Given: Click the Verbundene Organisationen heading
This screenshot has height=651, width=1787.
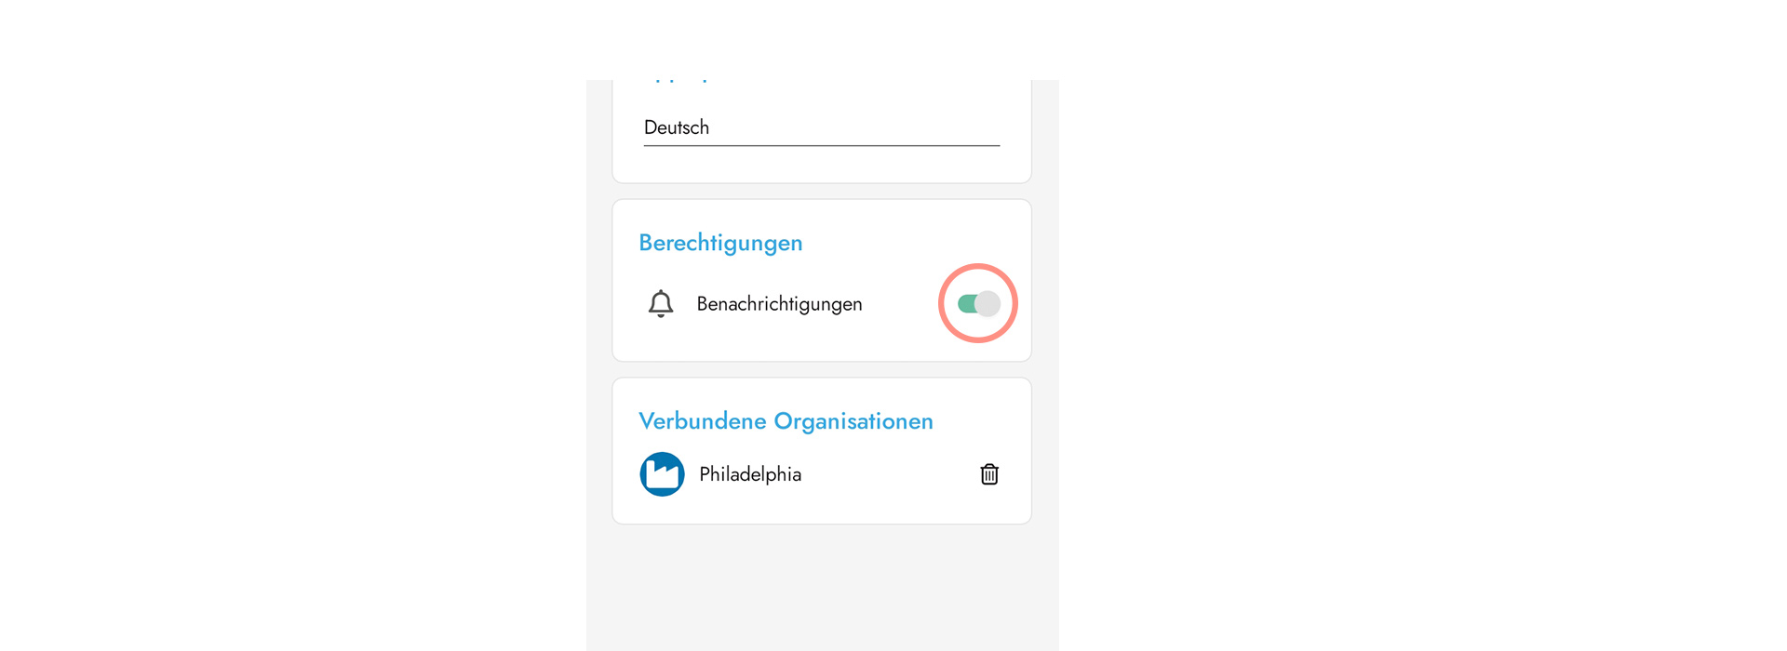Looking at the screenshot, I should [786, 421].
